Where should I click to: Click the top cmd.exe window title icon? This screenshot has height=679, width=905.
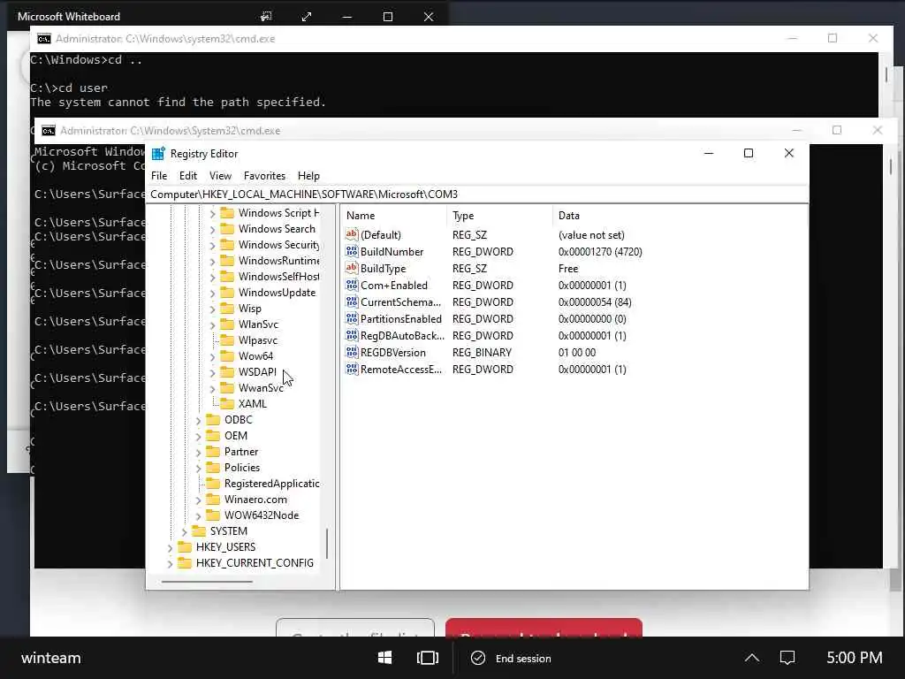[x=44, y=39]
